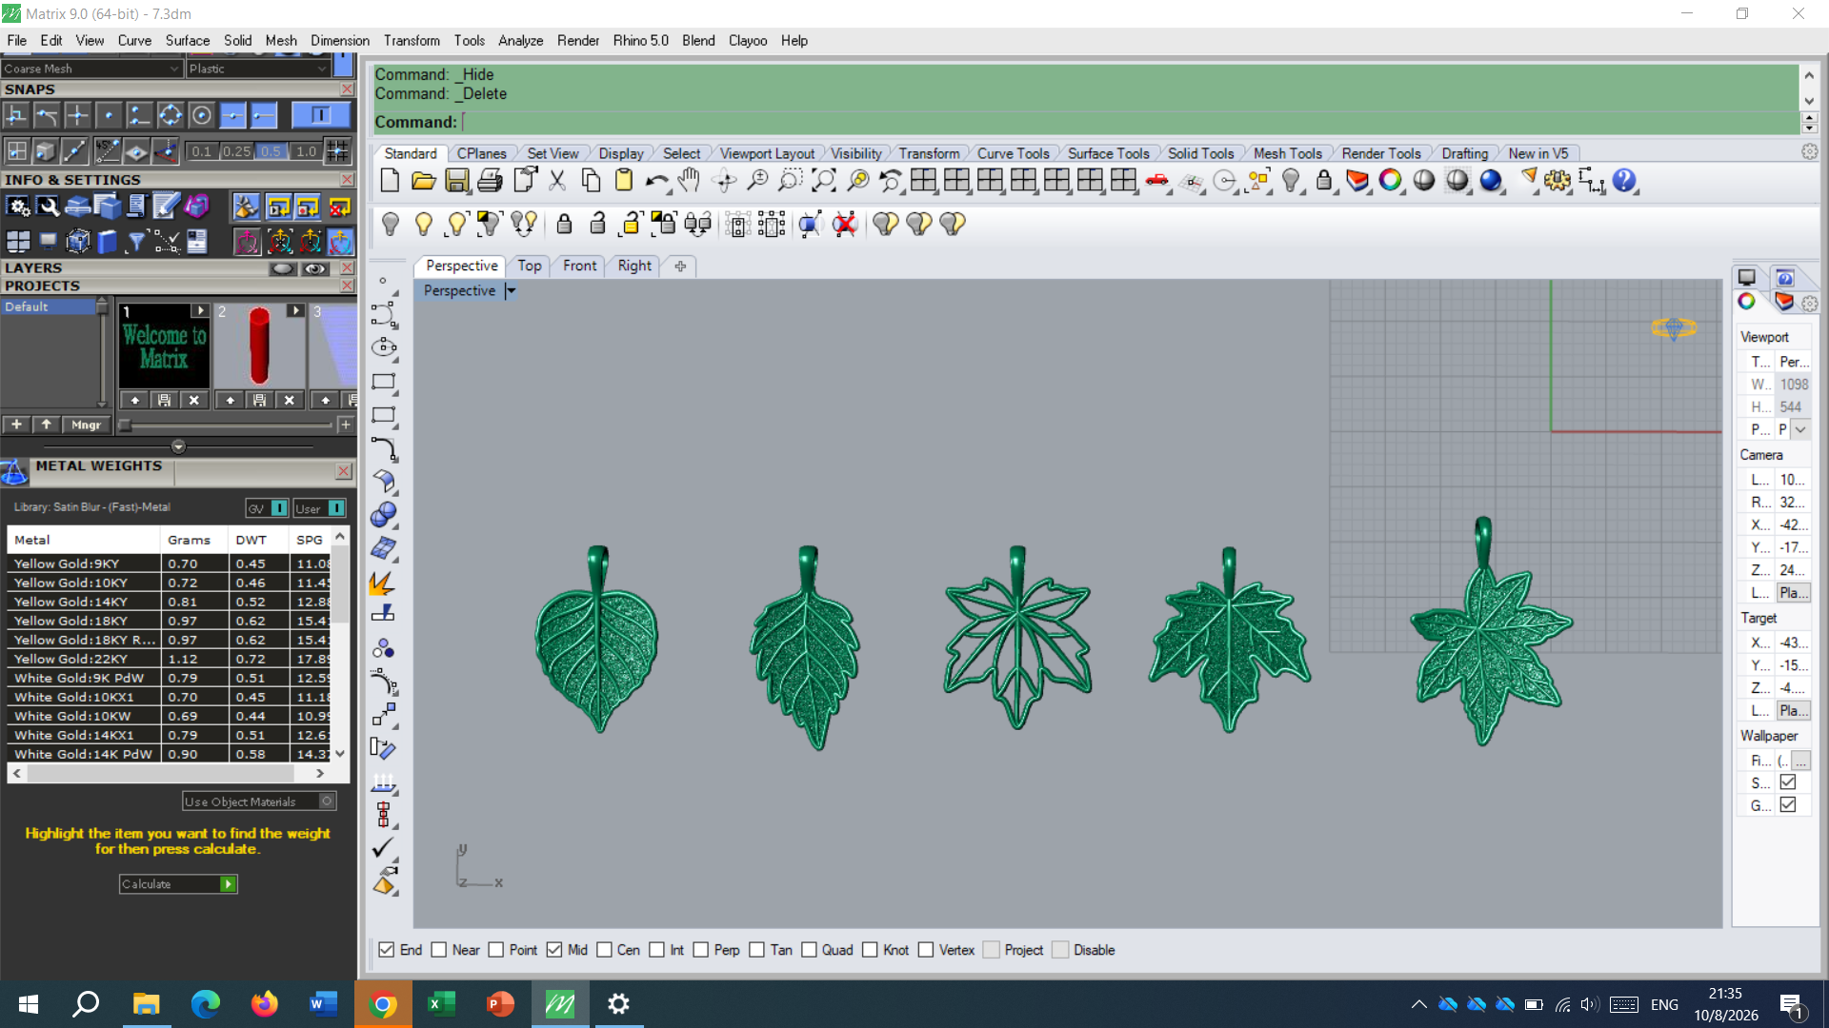
Task: Click the New file icon in Standard toolbar
Action: point(390,181)
